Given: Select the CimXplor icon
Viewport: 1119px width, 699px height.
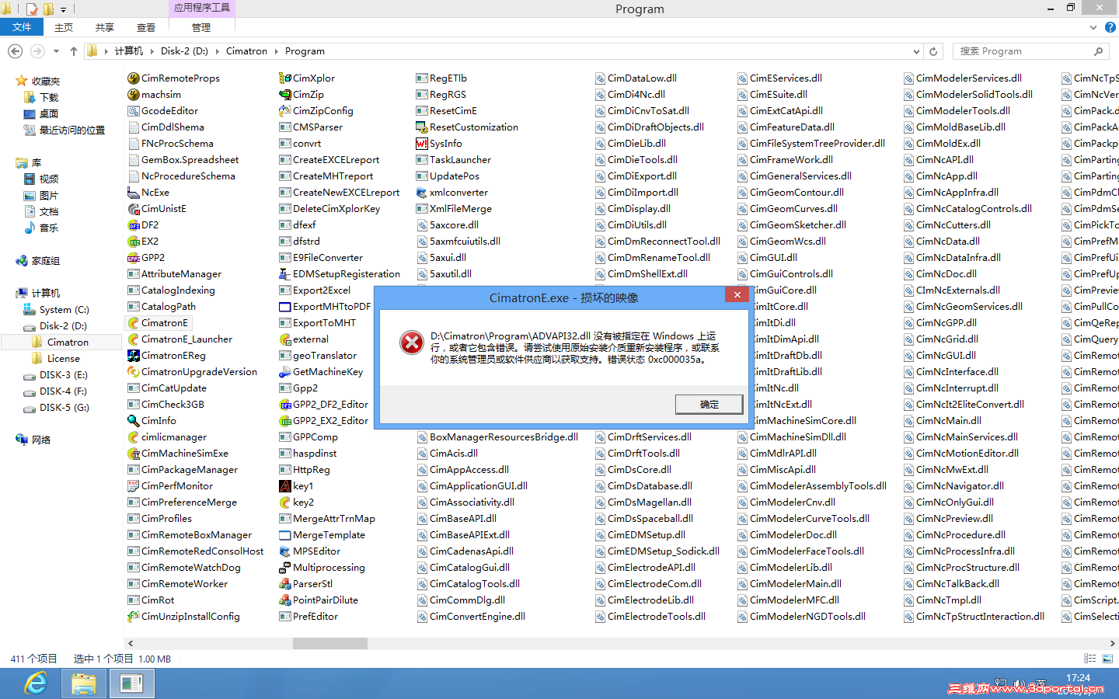Looking at the screenshot, I should (x=285, y=78).
